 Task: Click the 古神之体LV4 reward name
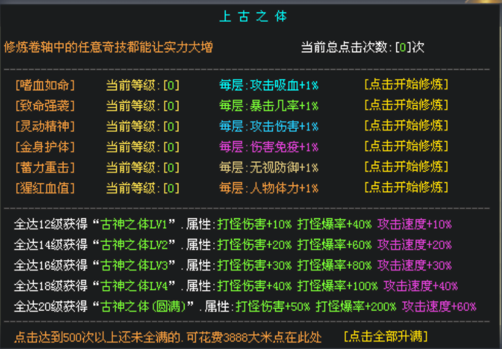134,286
